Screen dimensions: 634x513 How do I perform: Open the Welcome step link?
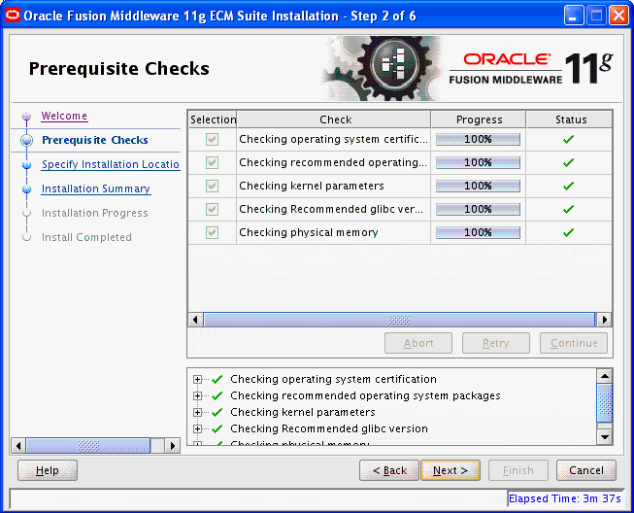tap(64, 117)
